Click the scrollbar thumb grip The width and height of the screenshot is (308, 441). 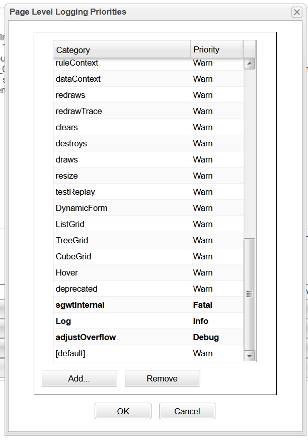(249, 294)
